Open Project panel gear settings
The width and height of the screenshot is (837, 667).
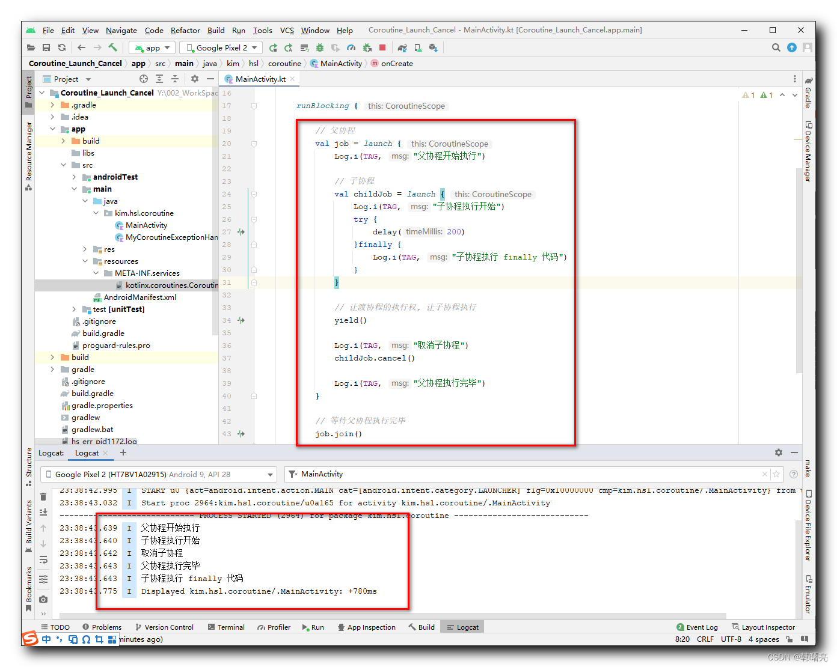(195, 79)
